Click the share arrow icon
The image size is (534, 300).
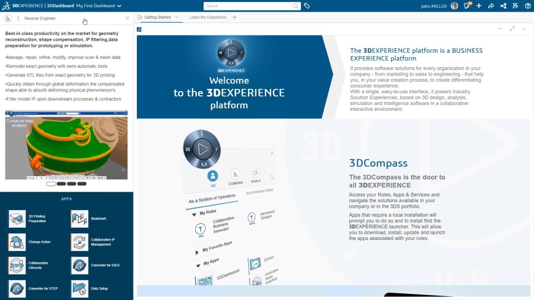[x=491, y=6]
